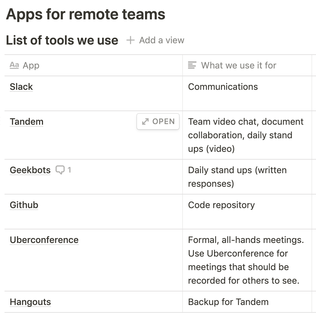Open the Slack page link

21,87
